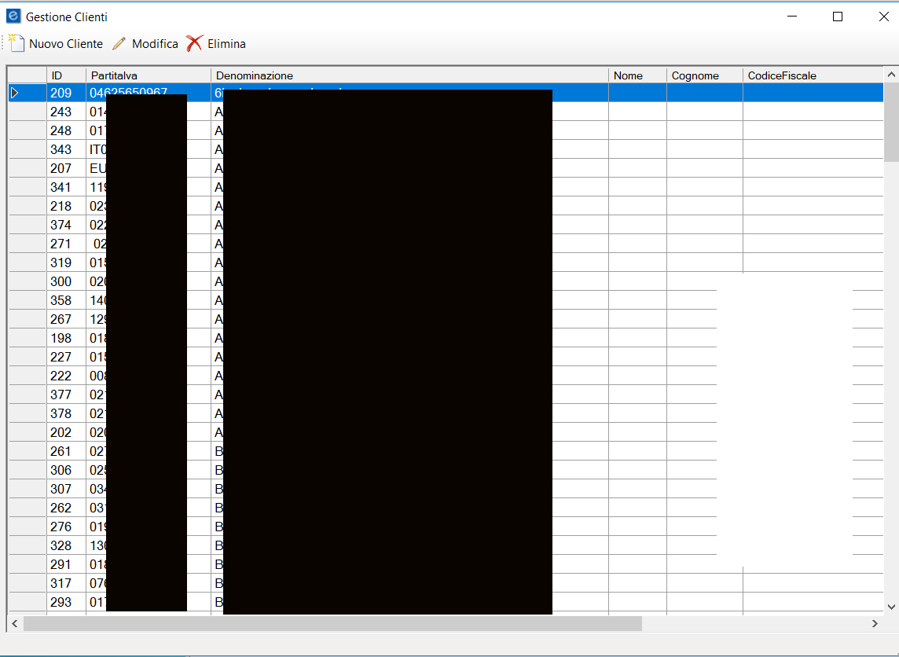Select the row with ID 227
This screenshot has height=657, width=899.
pyautogui.click(x=446, y=357)
